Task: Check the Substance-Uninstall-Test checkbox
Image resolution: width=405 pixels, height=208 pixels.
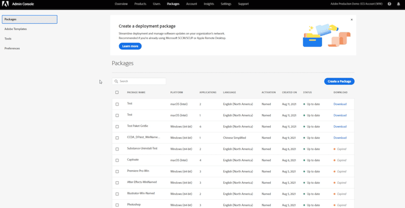Action: pyautogui.click(x=117, y=149)
